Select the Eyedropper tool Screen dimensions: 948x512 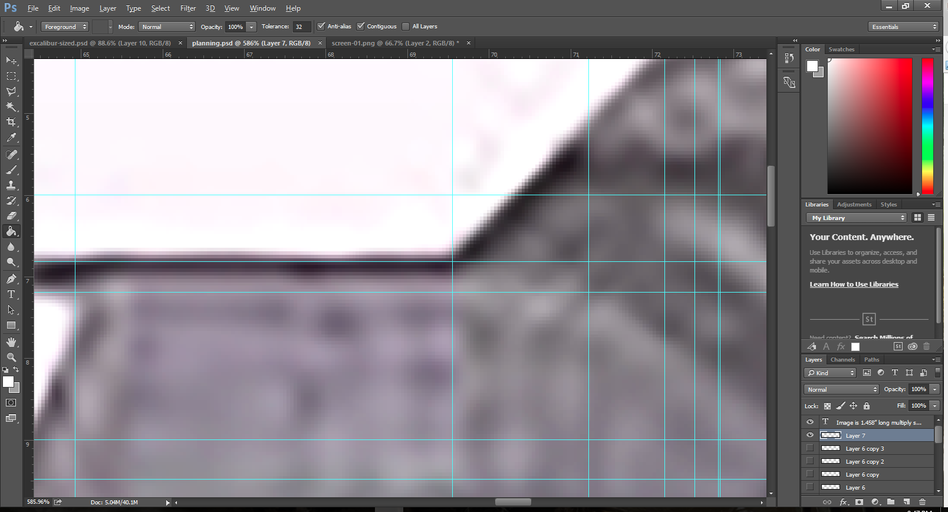(11, 138)
